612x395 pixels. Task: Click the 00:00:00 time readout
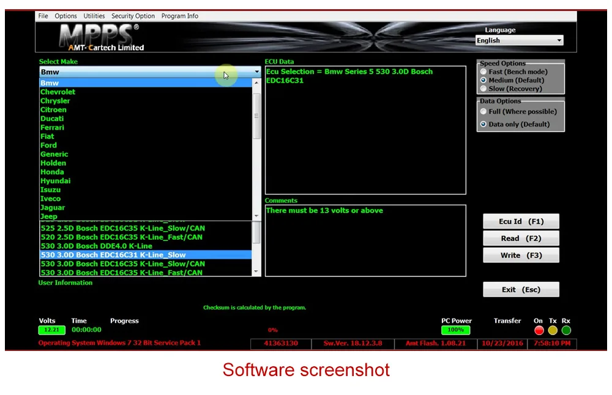(x=86, y=330)
